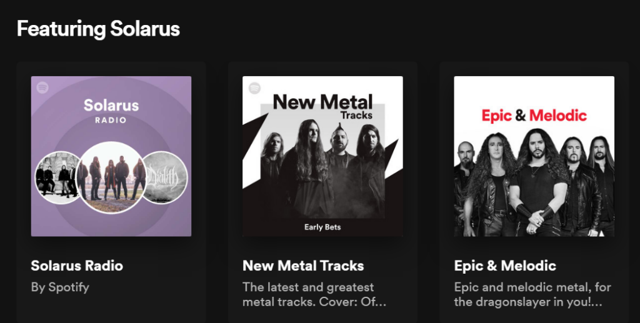
Task: Click the Featuring Solarus section heading
Action: (x=98, y=29)
